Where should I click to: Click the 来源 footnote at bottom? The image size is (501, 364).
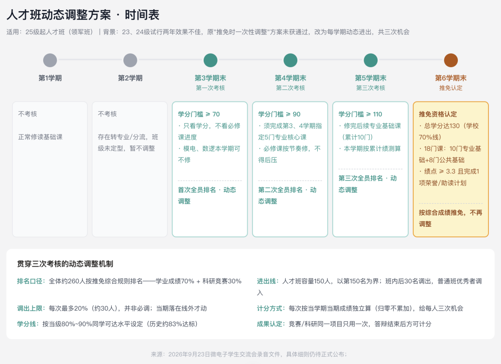pos(249,354)
